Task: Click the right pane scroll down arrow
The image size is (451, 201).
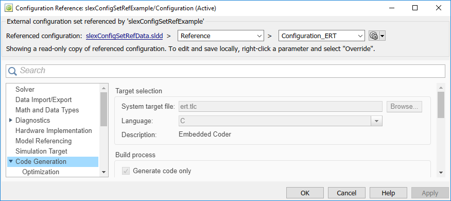Action: tap(441, 172)
